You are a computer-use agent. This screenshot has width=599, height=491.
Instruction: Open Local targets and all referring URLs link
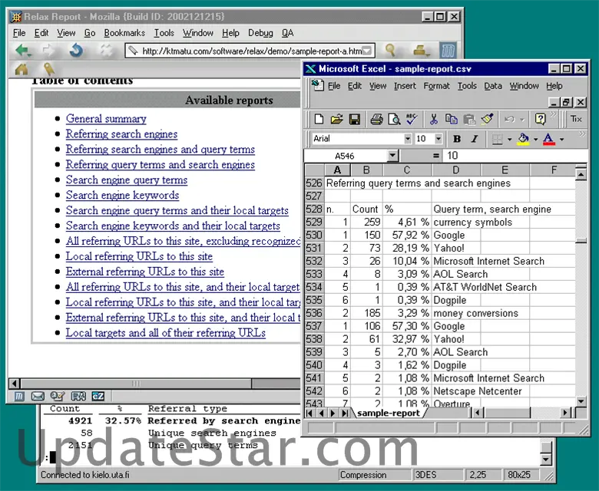pos(165,332)
